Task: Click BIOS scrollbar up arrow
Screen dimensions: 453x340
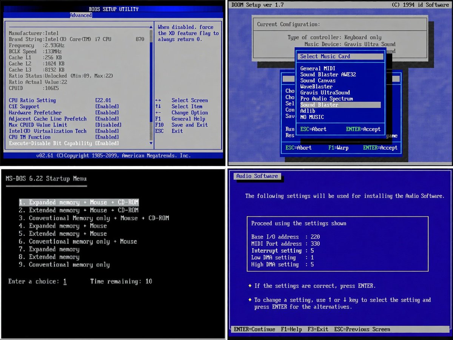Action: point(151,27)
